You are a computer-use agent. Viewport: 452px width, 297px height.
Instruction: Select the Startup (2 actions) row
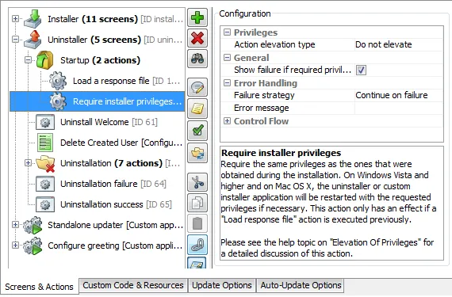pos(100,60)
